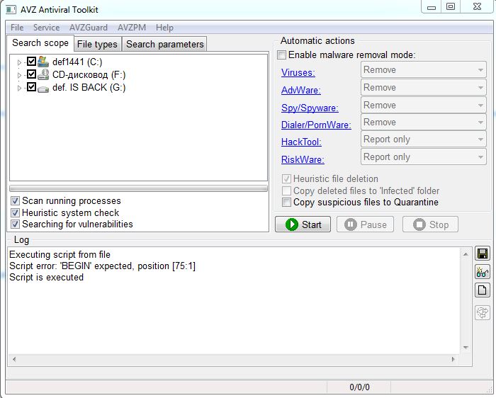Click the AVZ app icon in title bar
This screenshot has width=496, height=398.
pyautogui.click(x=11, y=9)
